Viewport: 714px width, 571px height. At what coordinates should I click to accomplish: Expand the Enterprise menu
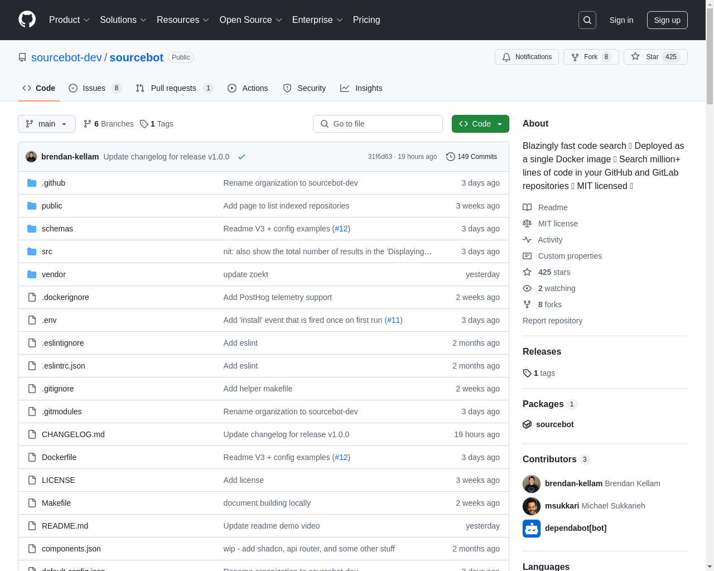[x=317, y=20]
